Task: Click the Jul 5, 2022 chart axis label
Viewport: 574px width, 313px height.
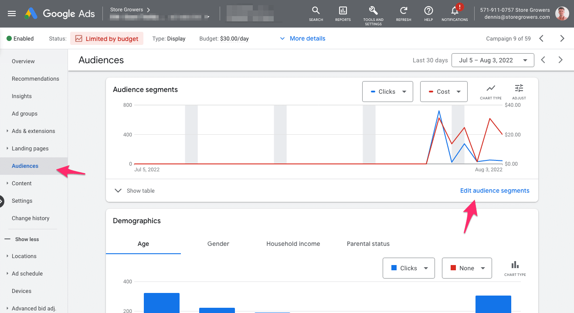Action: [x=147, y=170]
